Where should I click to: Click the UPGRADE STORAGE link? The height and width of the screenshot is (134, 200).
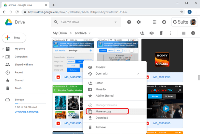27,112
